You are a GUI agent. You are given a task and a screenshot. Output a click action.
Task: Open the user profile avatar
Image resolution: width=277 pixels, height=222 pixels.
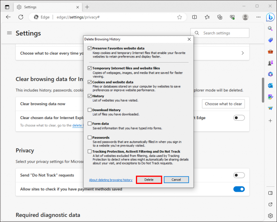point(245,17)
